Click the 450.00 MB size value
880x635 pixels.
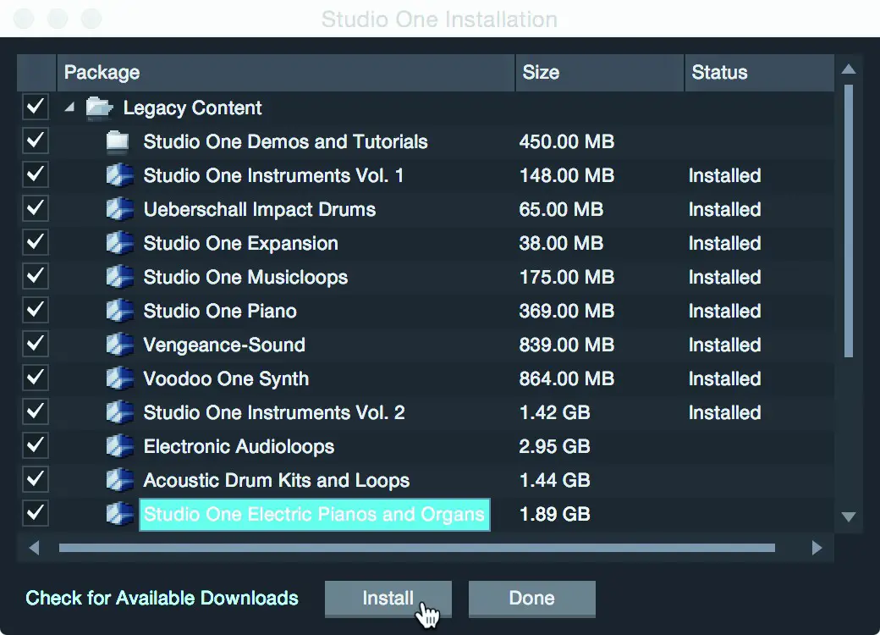(x=566, y=141)
